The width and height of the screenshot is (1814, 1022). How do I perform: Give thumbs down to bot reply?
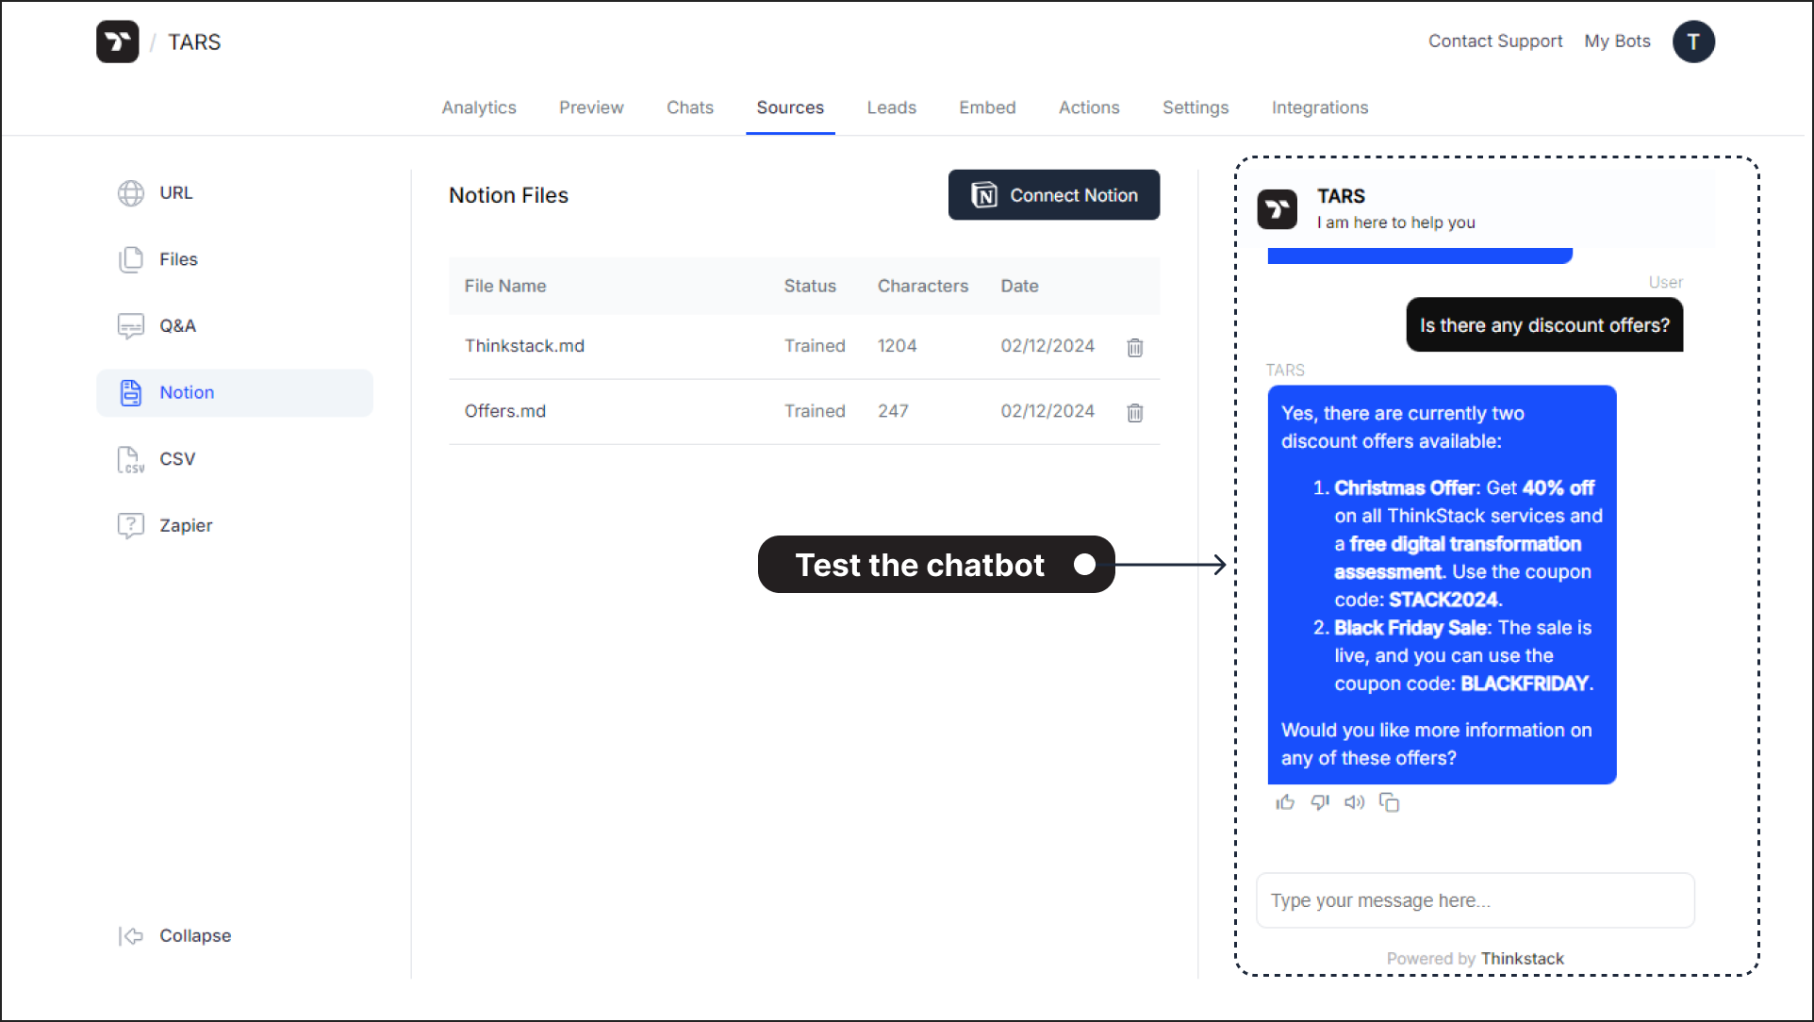1320,802
